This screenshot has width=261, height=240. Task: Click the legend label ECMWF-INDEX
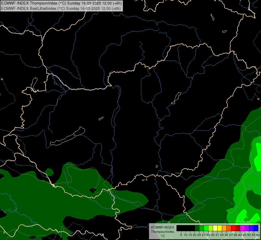(162, 227)
